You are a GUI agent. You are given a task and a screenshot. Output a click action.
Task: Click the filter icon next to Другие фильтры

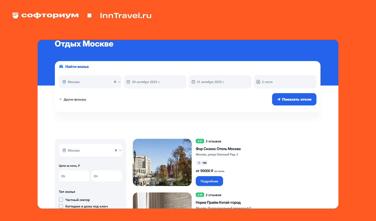60,99
